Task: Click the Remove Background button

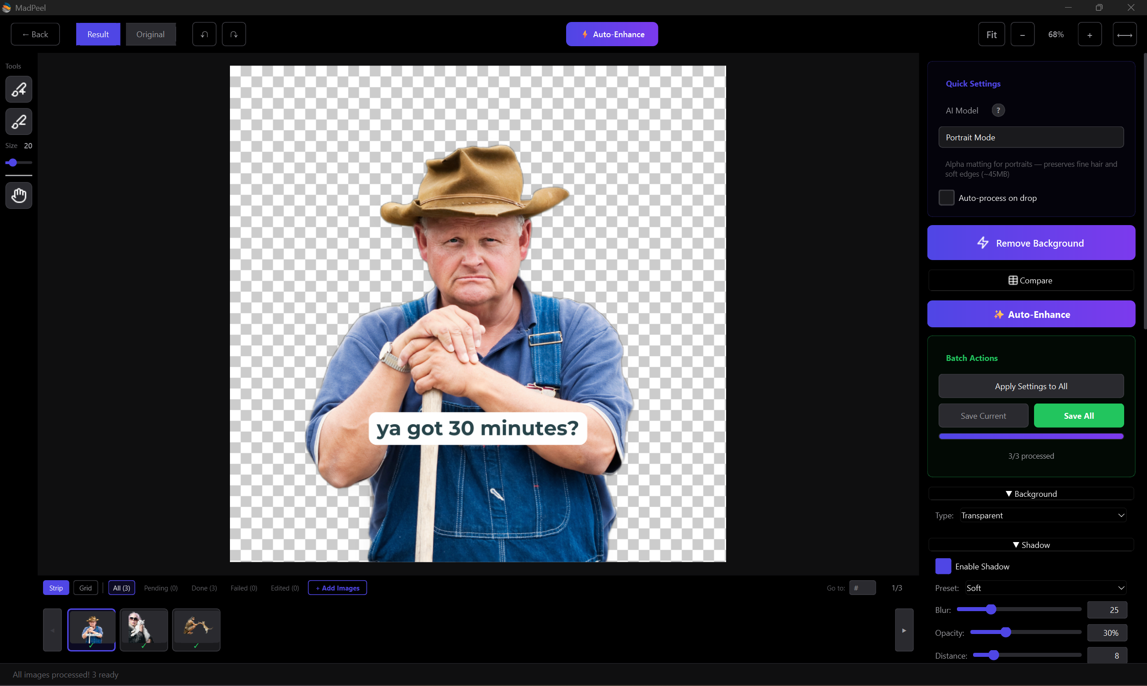Action: 1030,243
